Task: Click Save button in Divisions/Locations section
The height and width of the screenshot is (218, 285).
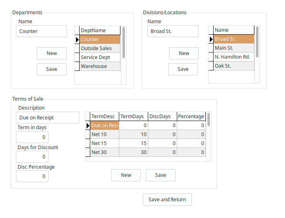Action: tap(183, 69)
